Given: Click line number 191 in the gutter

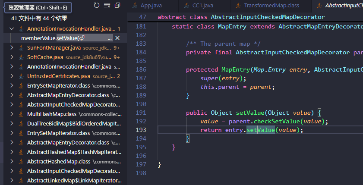Looking at the screenshot, I should click(x=141, y=113).
